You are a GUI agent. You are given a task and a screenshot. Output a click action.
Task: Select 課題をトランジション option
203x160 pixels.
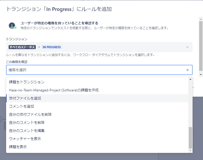pyautogui.click(x=97, y=82)
